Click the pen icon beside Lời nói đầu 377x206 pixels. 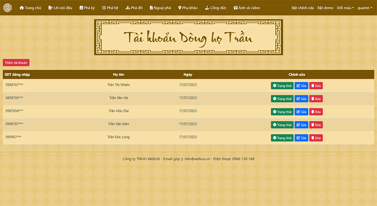(50, 8)
